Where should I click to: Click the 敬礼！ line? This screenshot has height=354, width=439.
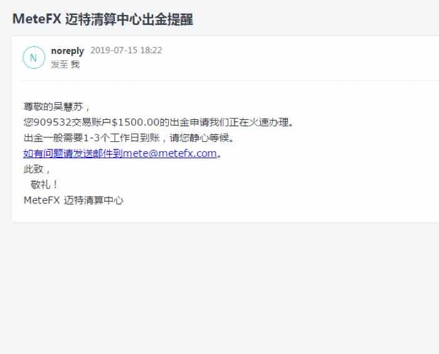click(44, 185)
